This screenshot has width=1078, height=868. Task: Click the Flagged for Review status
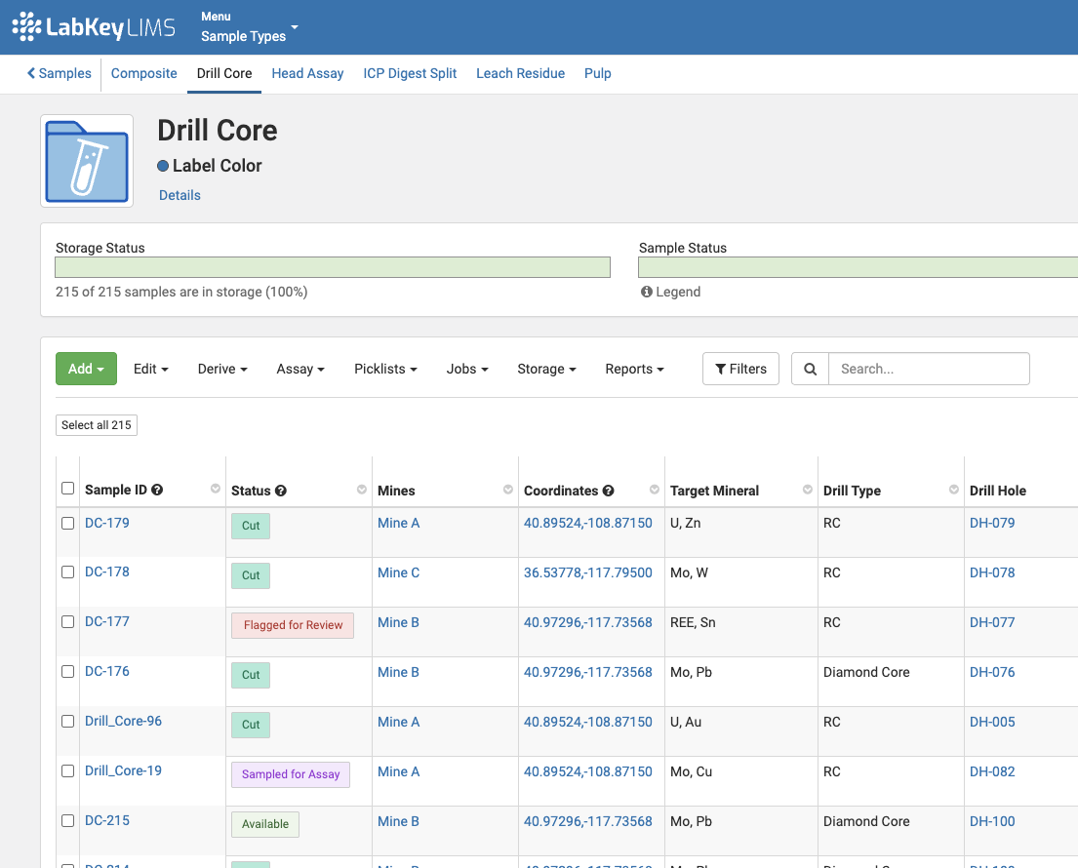pos(293,625)
